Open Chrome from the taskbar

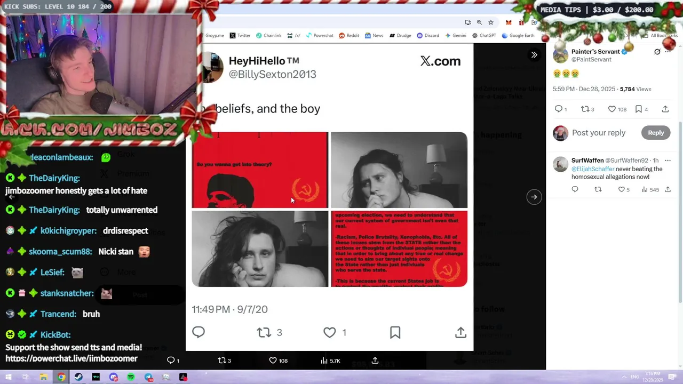(61, 377)
